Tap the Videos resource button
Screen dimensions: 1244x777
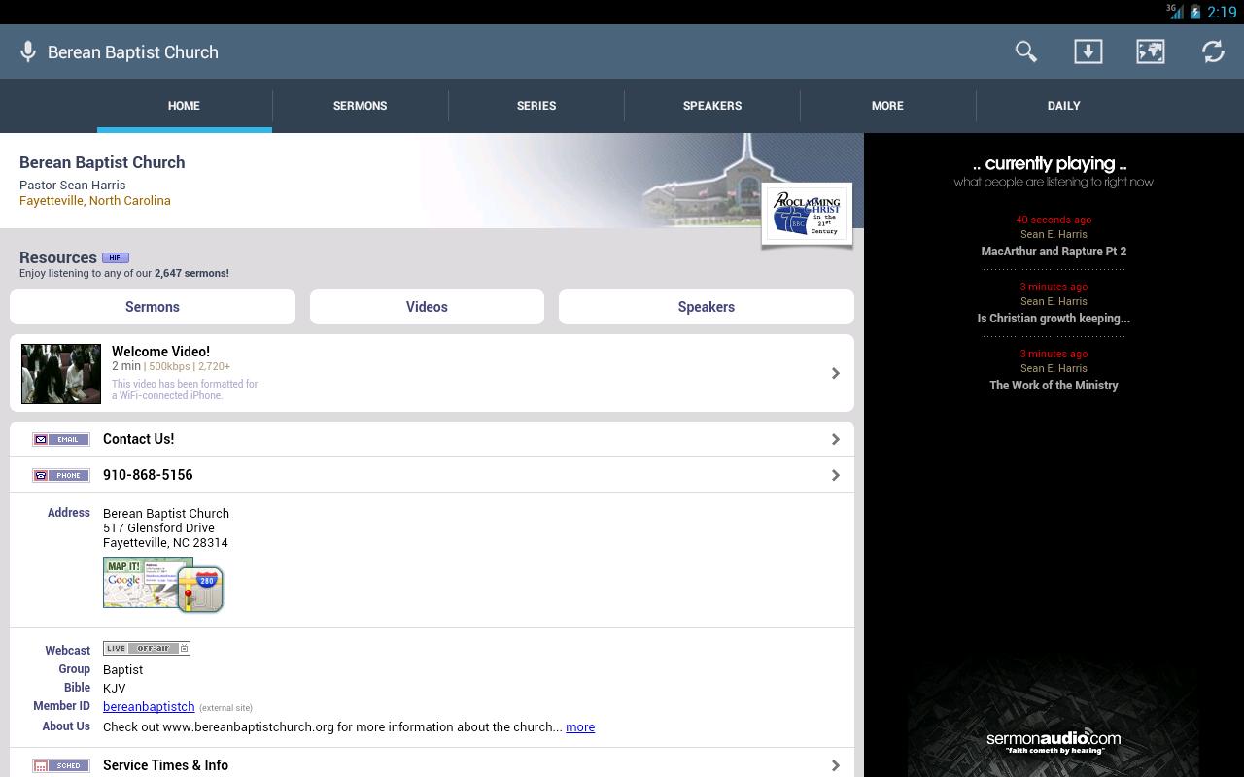427,307
